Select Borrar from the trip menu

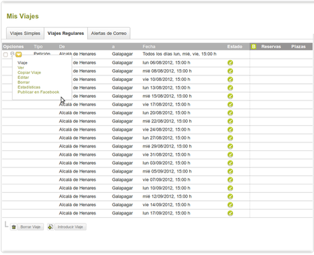pos(24,82)
